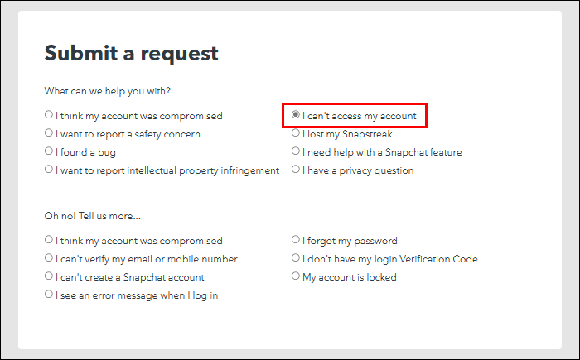580x360 pixels.
Task: Select the 'My account is locked' radio button
Action: 296,276
